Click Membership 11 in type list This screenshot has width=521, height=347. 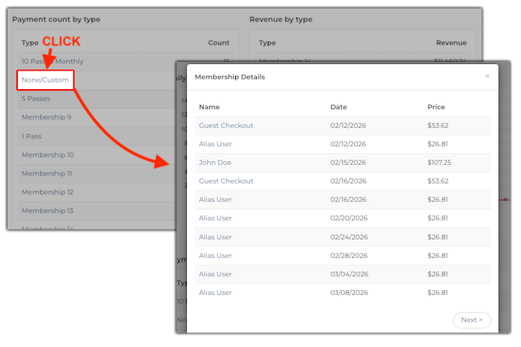click(x=47, y=173)
